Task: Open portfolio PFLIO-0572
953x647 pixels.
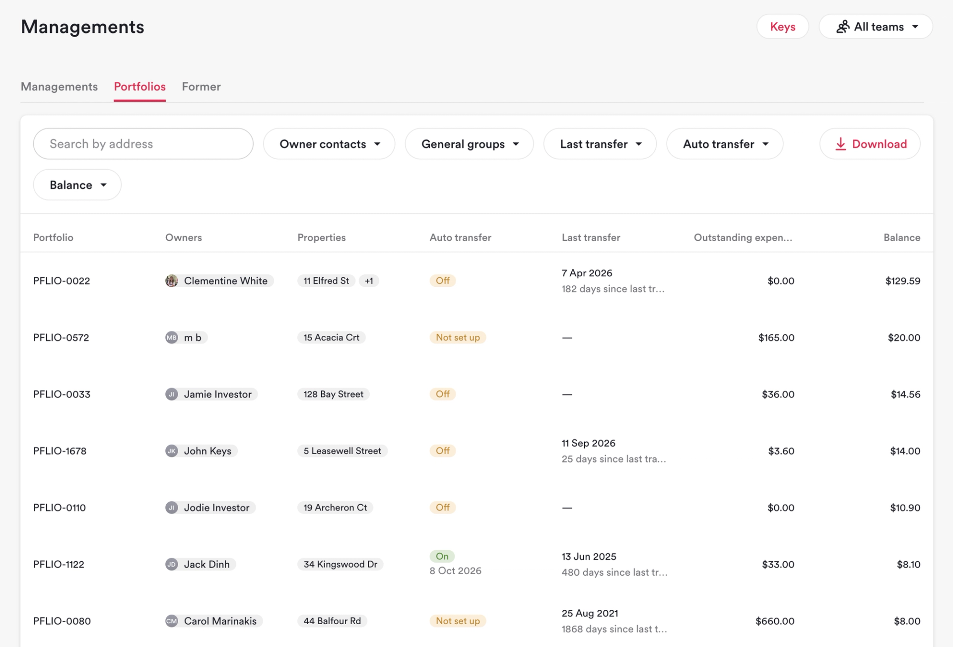Action: click(61, 337)
